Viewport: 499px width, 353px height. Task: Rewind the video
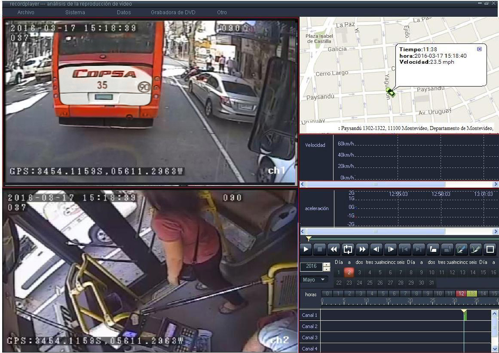pos(333,249)
